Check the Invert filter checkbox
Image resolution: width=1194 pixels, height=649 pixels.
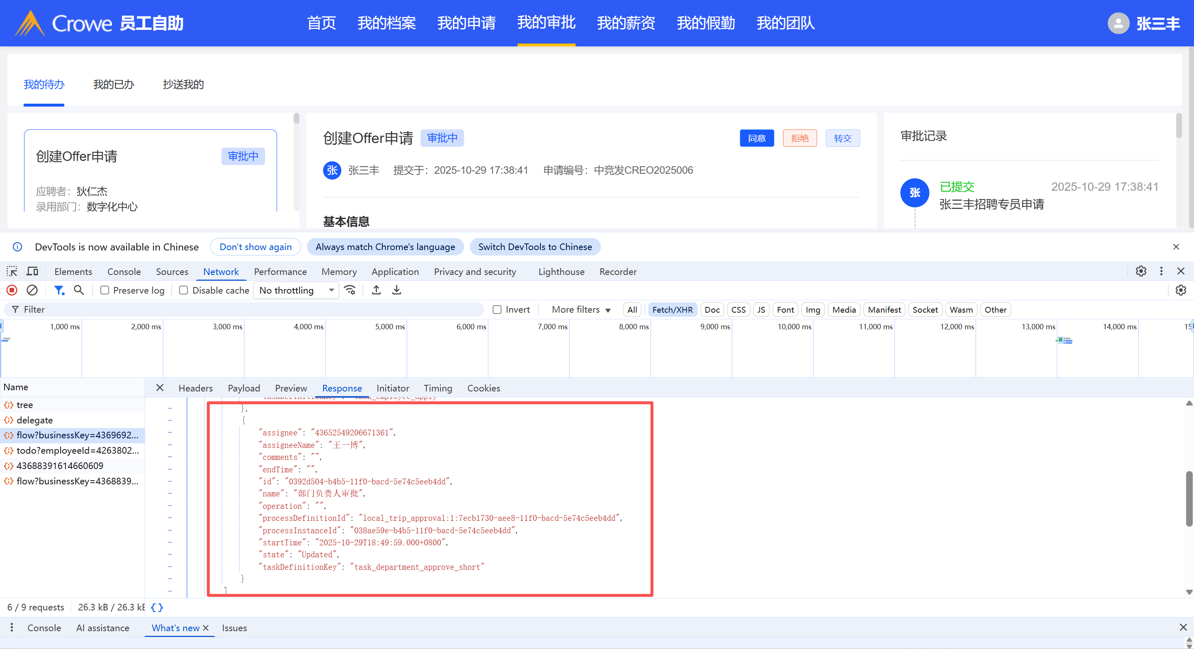(497, 310)
